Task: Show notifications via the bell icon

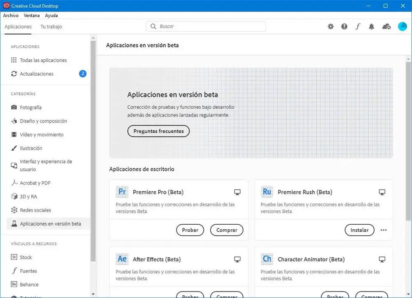Action: 371,26
